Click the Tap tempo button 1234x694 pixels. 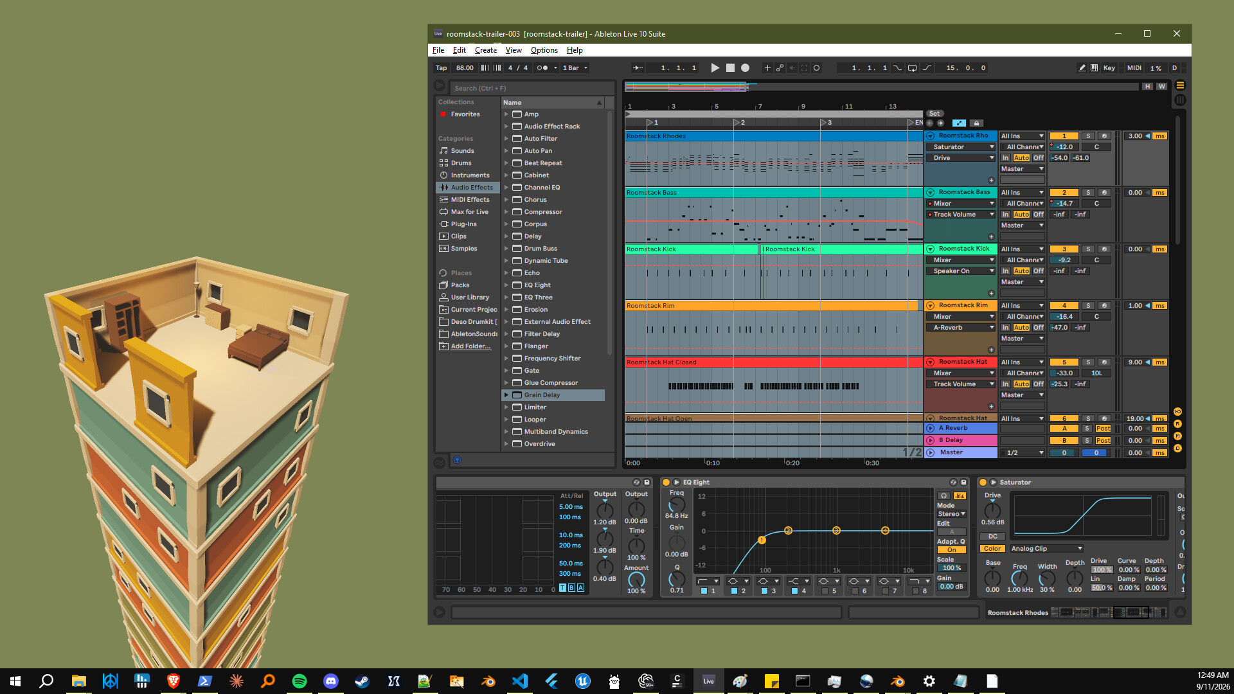pyautogui.click(x=441, y=68)
